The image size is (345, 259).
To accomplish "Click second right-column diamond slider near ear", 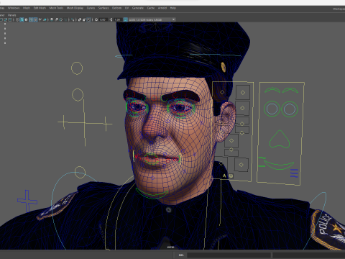I will coord(242,108).
